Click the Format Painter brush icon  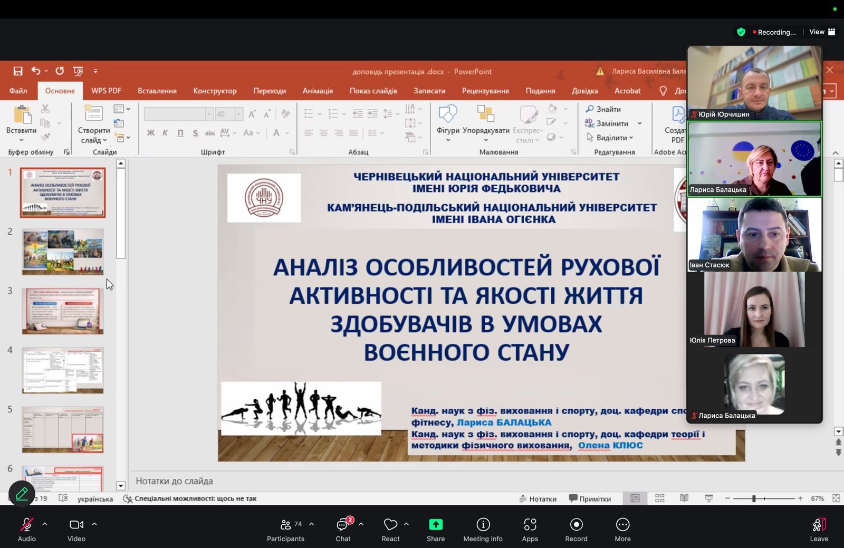pyautogui.click(x=45, y=137)
